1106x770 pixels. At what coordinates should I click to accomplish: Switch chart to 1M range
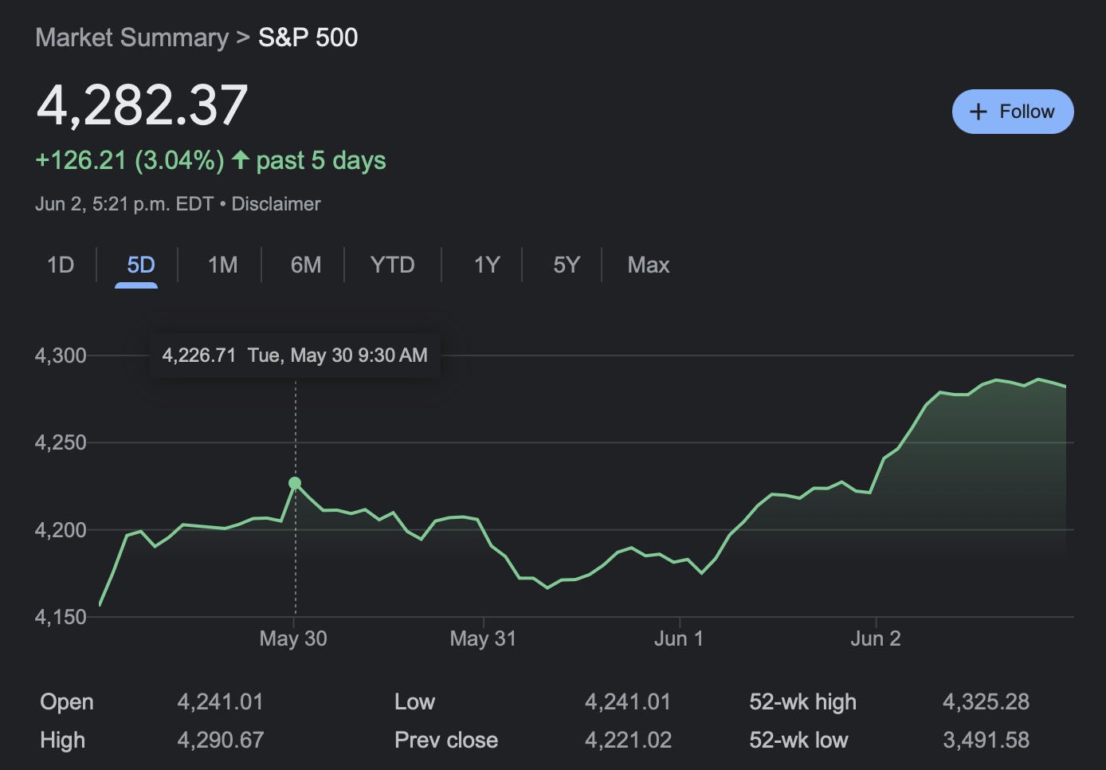pos(223,265)
